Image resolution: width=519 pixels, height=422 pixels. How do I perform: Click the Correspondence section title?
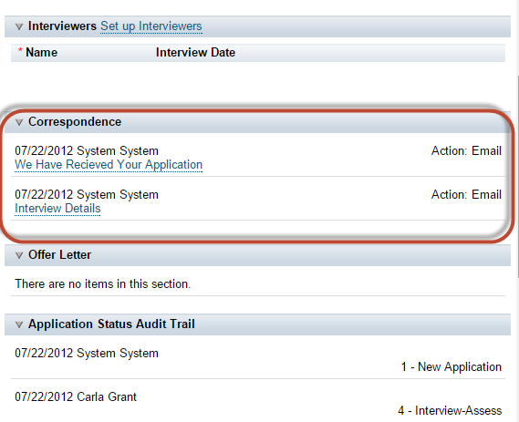pos(75,122)
